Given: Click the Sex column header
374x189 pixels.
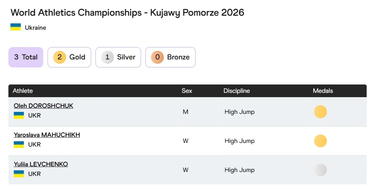Looking at the screenshot, I should 187,91.
